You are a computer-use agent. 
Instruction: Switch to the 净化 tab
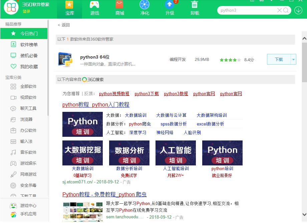click(x=145, y=9)
